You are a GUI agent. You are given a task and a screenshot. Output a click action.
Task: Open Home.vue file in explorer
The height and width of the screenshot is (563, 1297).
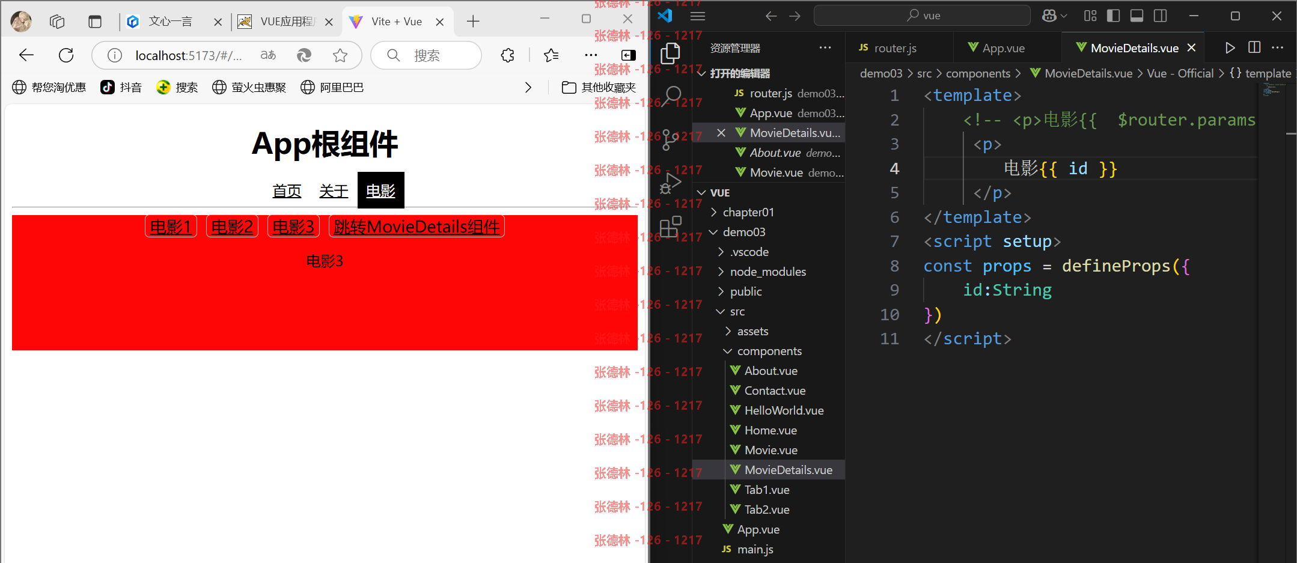[x=771, y=430]
